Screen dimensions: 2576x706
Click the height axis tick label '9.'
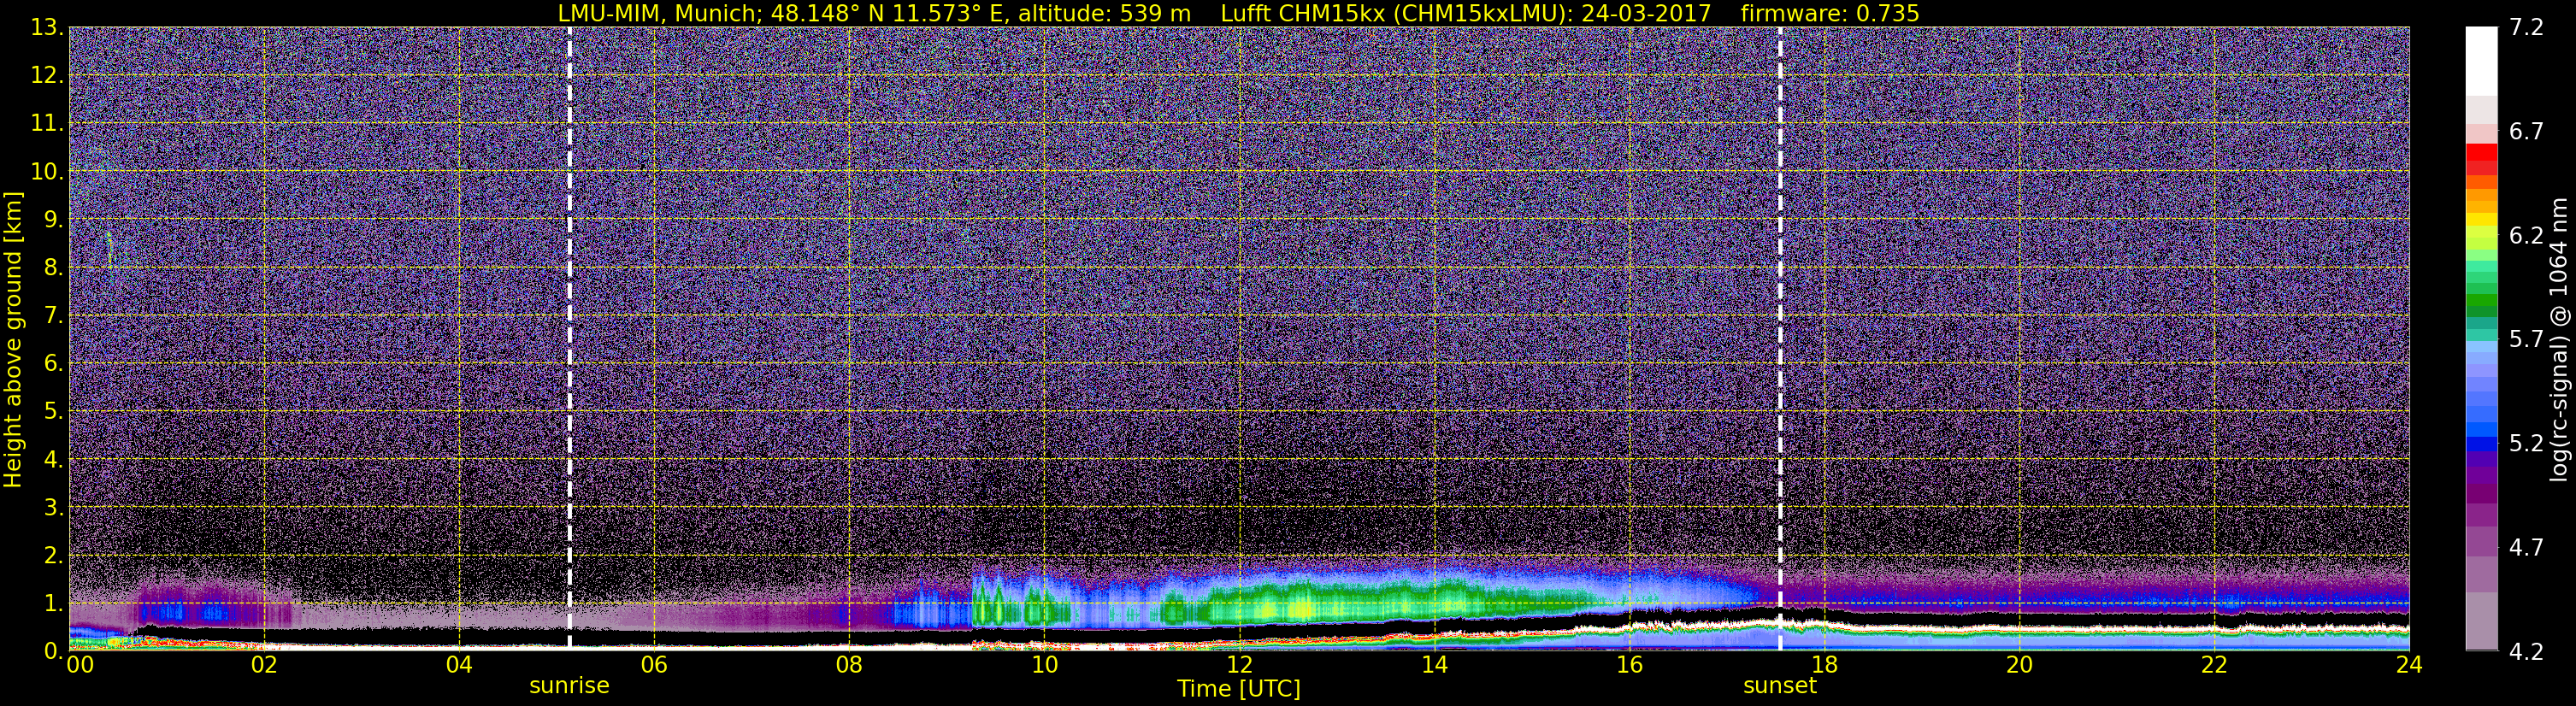(x=53, y=219)
